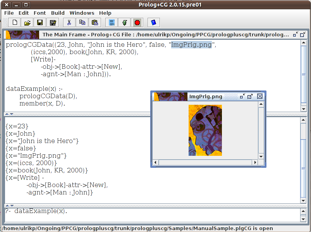
Task: Toggle the blue lines toolbar button
Action: click(112, 22)
